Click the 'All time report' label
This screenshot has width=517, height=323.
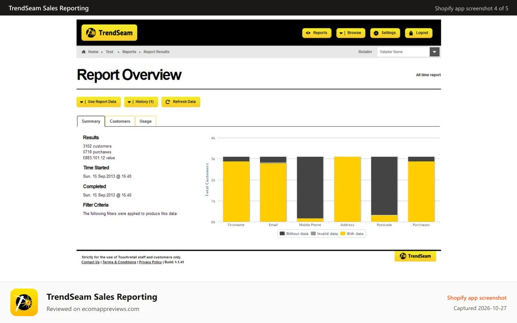tap(428, 75)
